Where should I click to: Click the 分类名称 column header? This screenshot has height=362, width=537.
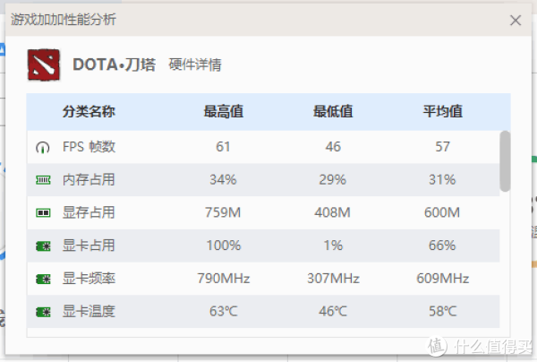89,112
